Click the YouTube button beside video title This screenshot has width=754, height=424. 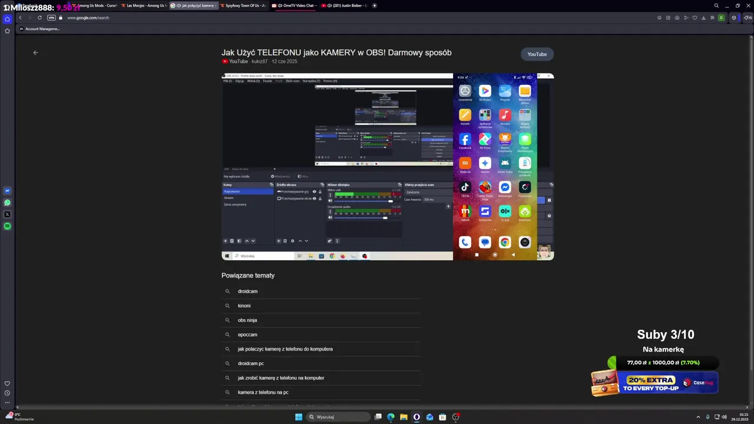coord(537,54)
